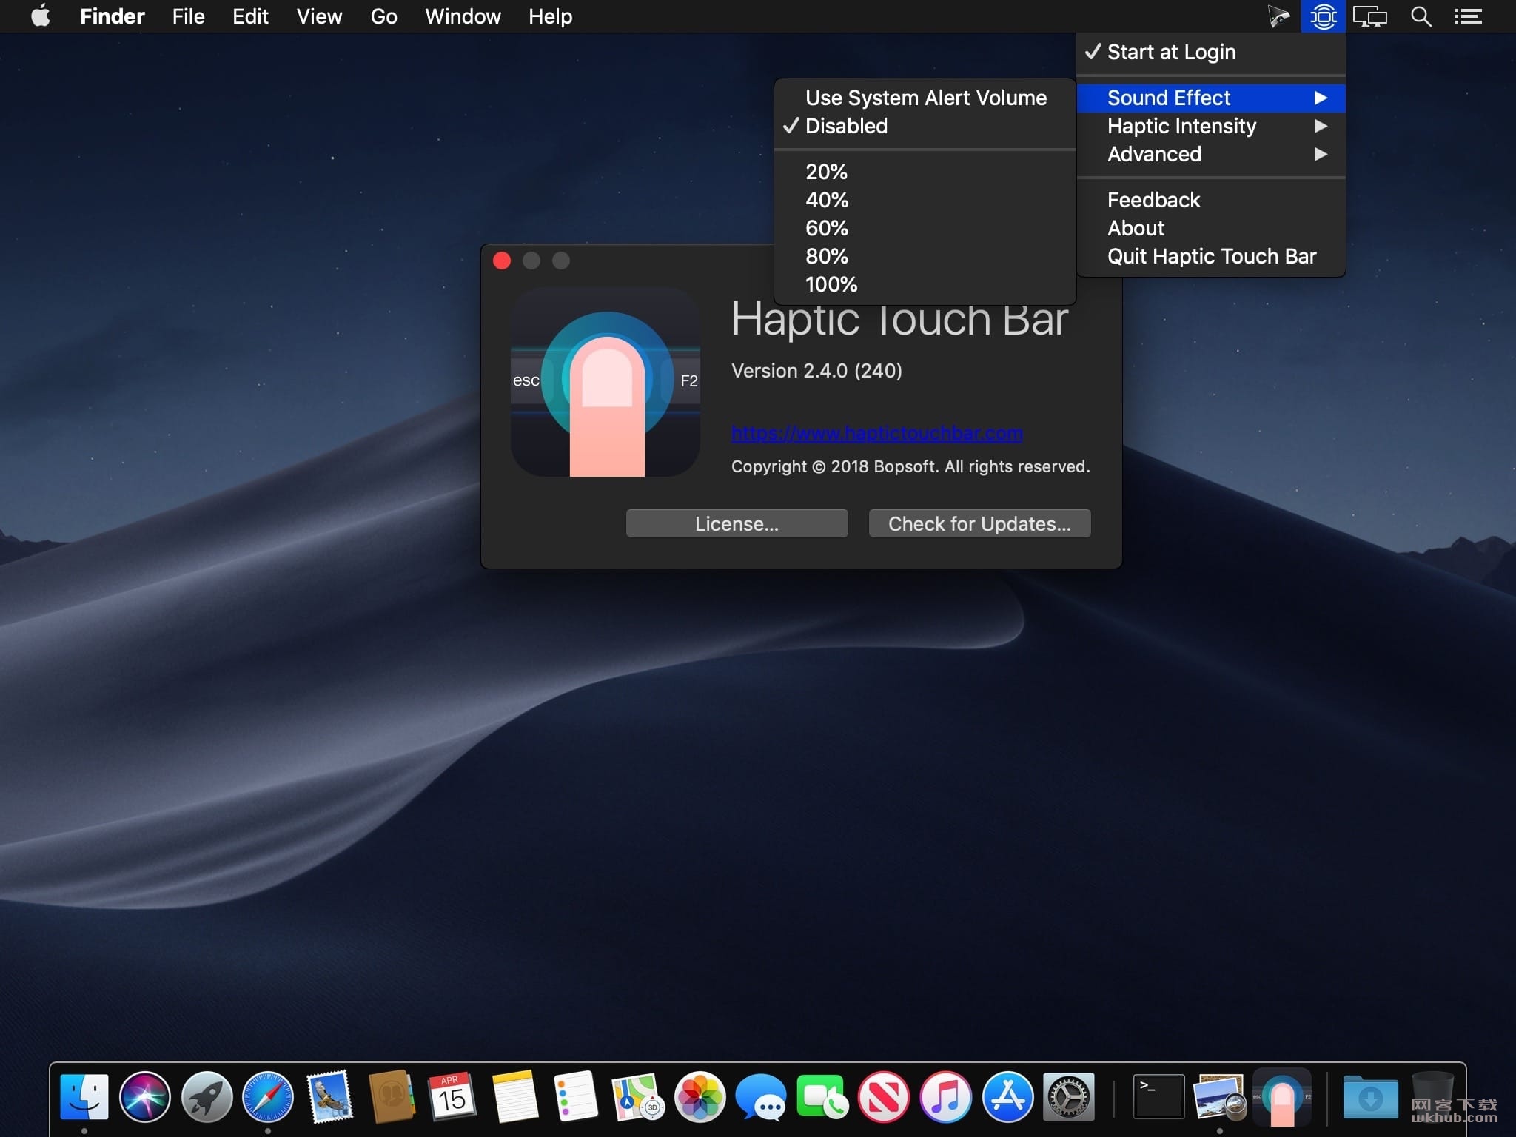Set sound effect volume to 80%
This screenshot has width=1516, height=1137.
pyautogui.click(x=925, y=256)
